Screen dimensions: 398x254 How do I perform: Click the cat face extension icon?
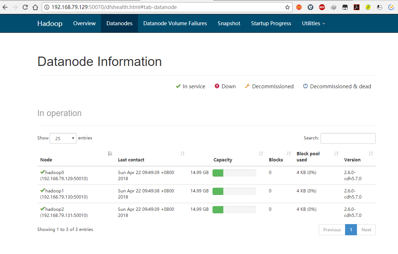[379, 7]
